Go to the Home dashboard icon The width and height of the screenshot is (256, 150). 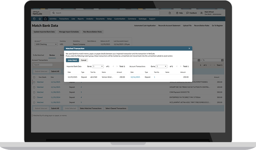click(x=45, y=19)
